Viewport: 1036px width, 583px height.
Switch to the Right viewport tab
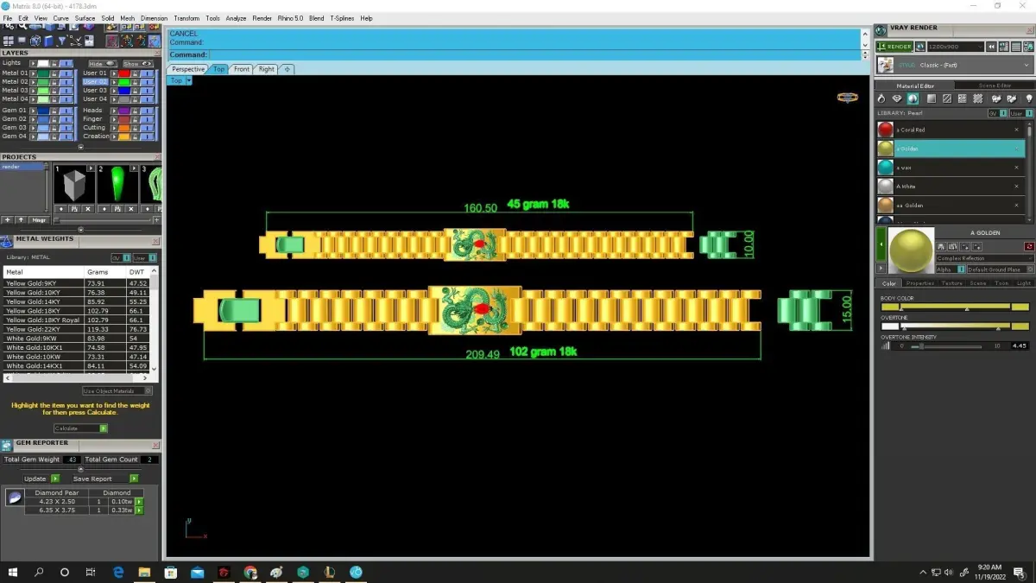click(x=267, y=69)
